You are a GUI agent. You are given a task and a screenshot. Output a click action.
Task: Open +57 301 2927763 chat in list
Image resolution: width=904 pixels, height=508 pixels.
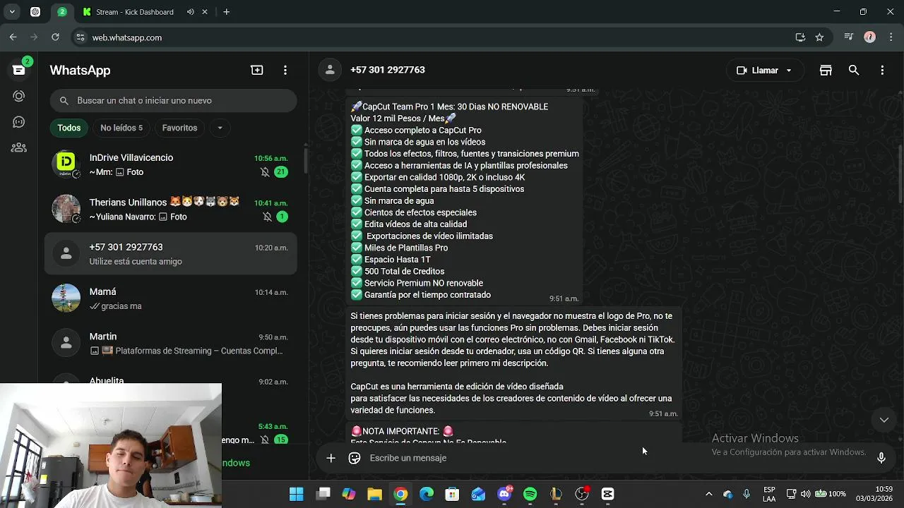170,254
